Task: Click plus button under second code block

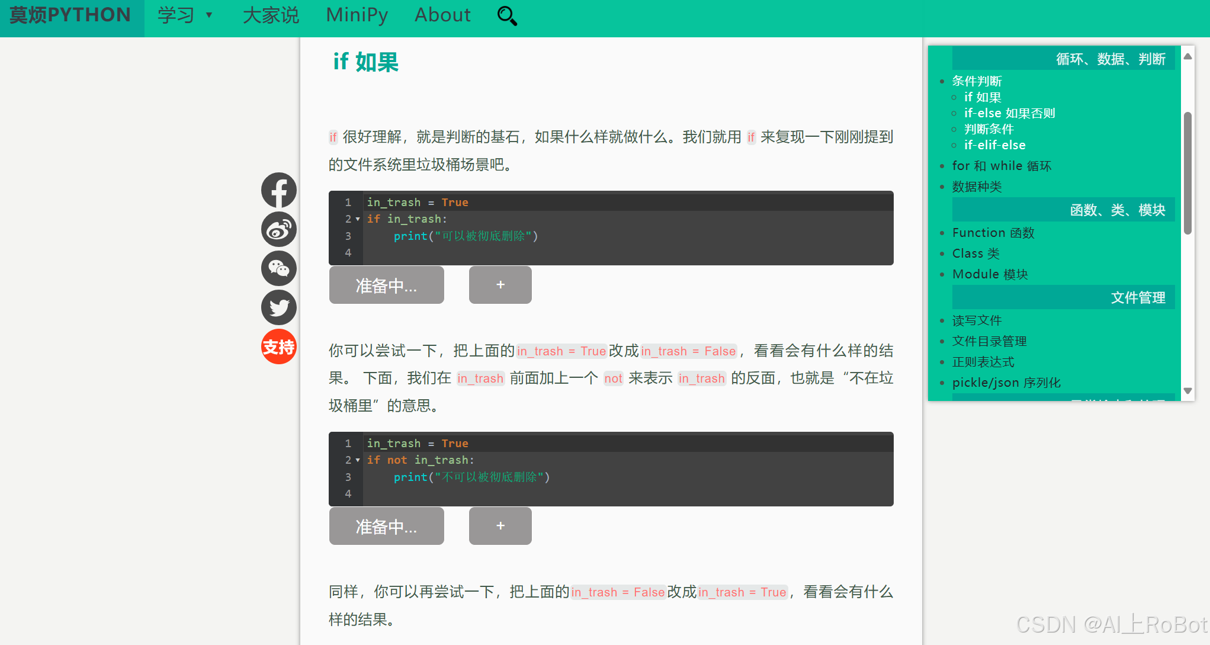Action: point(500,526)
